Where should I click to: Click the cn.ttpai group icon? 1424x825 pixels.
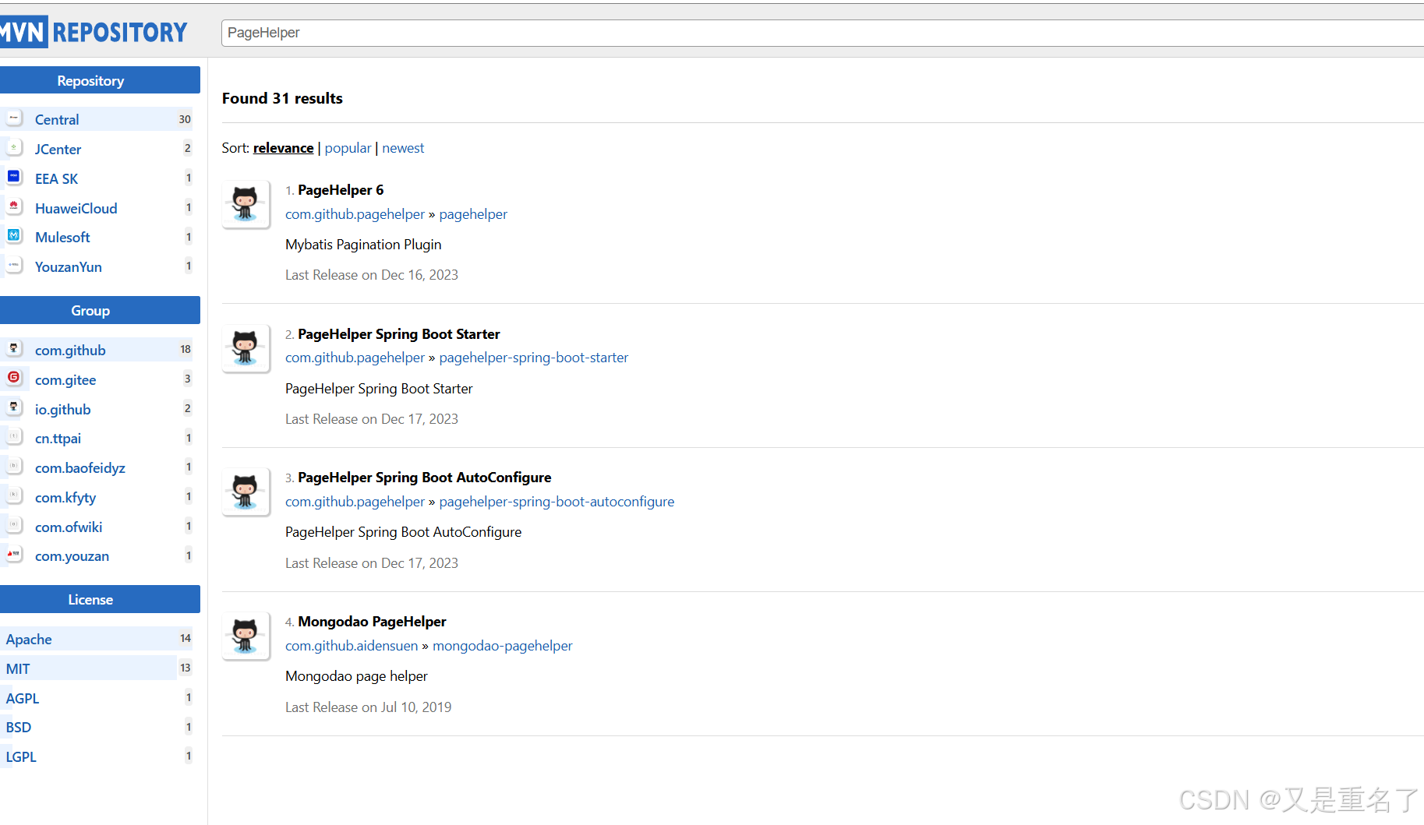coord(14,437)
